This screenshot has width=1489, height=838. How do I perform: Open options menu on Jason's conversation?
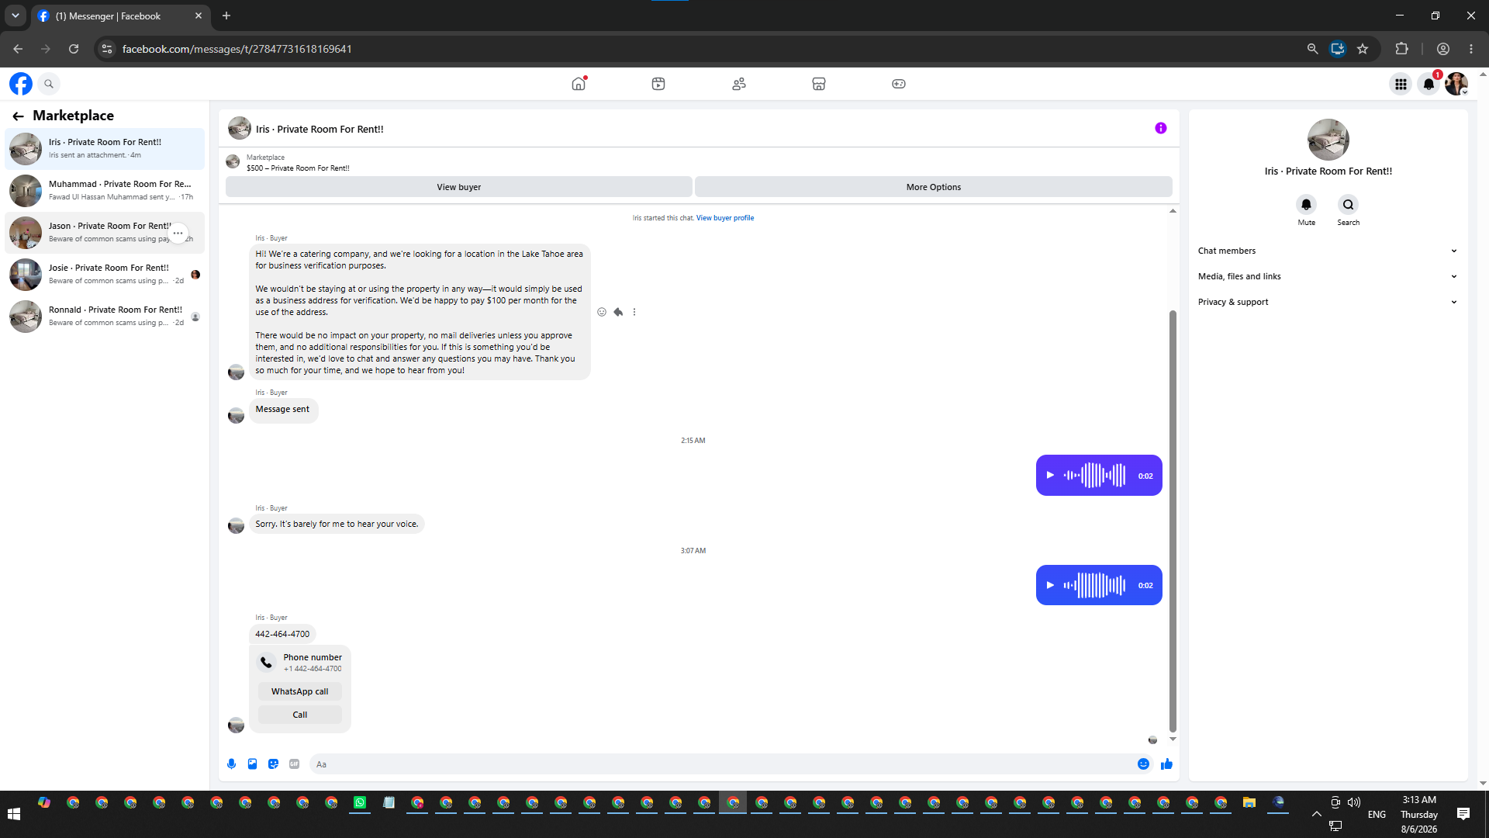click(x=178, y=233)
